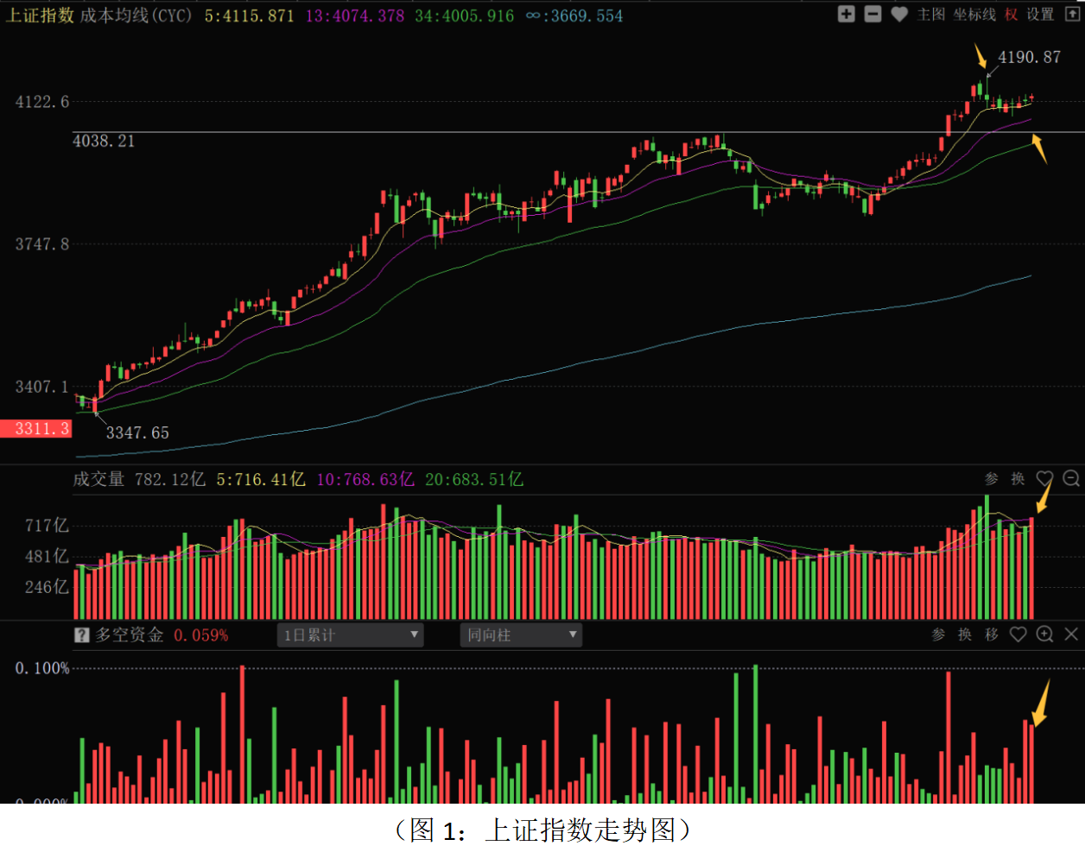Click 换 switch indicator in volume panel

(x=1018, y=478)
